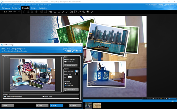Click the Start button
The image size is (177, 109).
56,106
